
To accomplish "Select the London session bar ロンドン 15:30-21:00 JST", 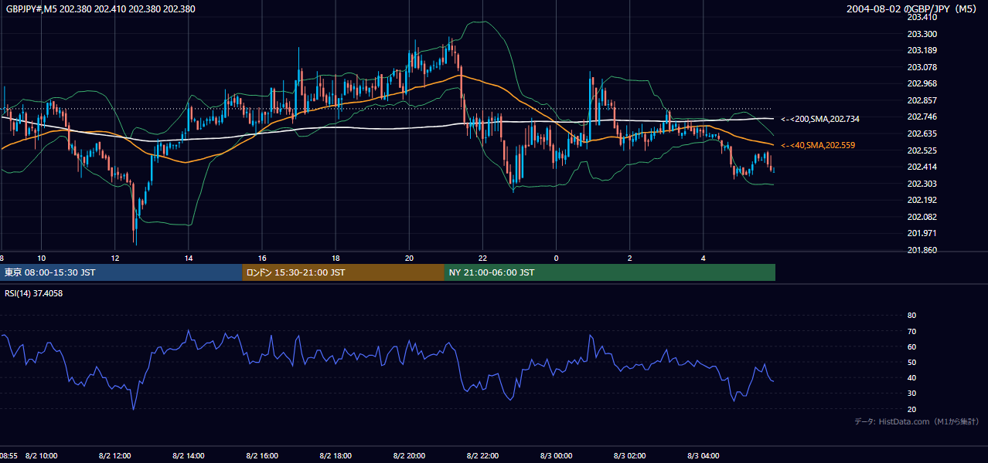I will 343,272.
